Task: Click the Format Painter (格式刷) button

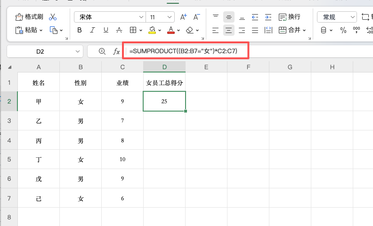Action: [x=29, y=17]
